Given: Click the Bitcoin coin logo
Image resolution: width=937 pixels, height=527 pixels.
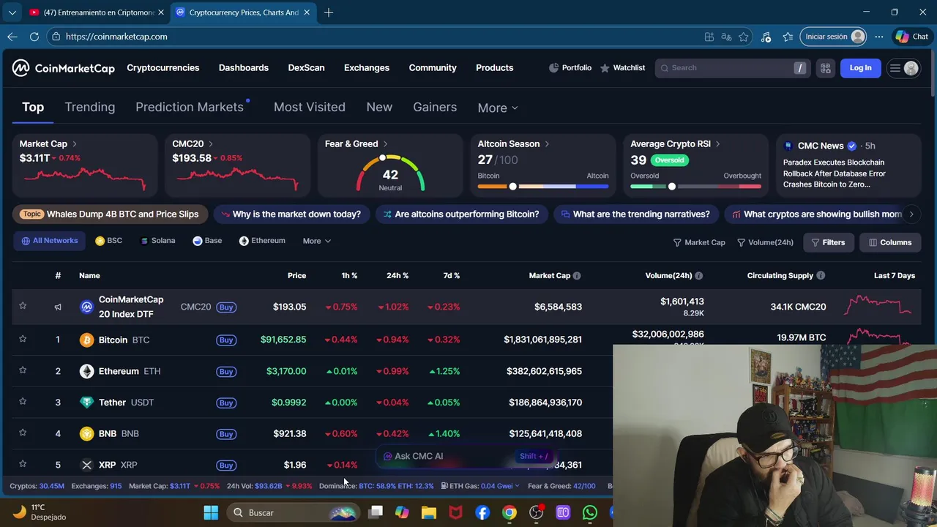Looking at the screenshot, I should 86,340.
